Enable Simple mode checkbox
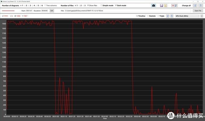Viewport: 205px width, 121px height. [x=101, y=5]
